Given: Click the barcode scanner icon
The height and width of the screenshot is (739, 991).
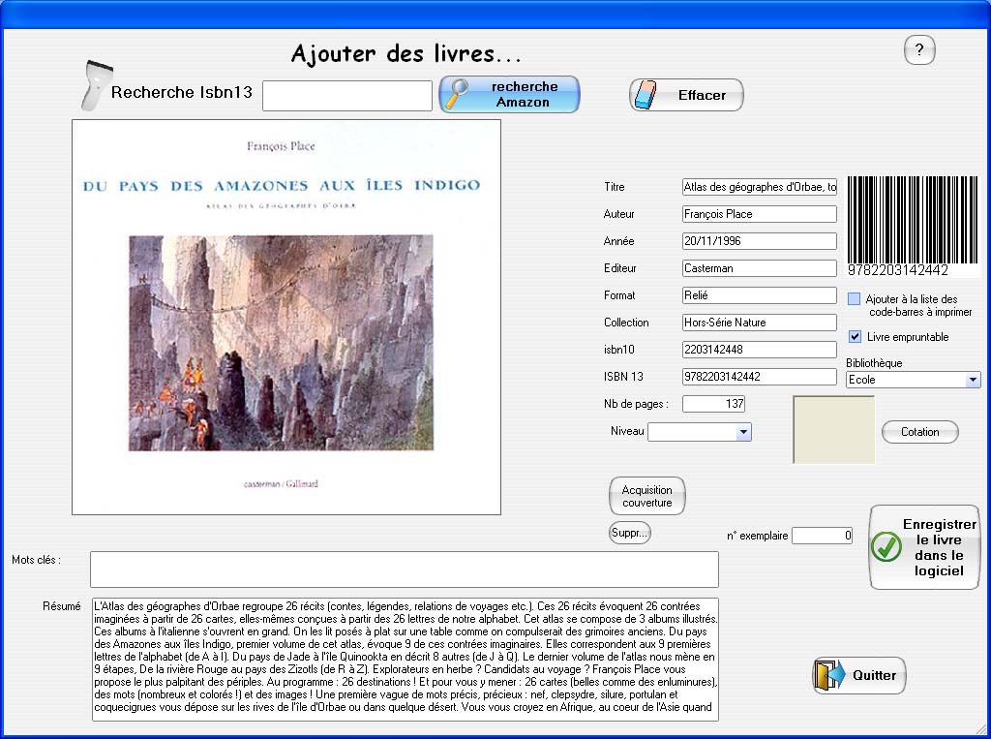Looking at the screenshot, I should pyautogui.click(x=94, y=90).
